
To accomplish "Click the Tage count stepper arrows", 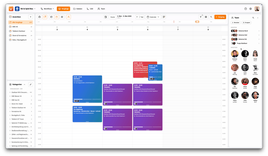I will tap(139, 17).
